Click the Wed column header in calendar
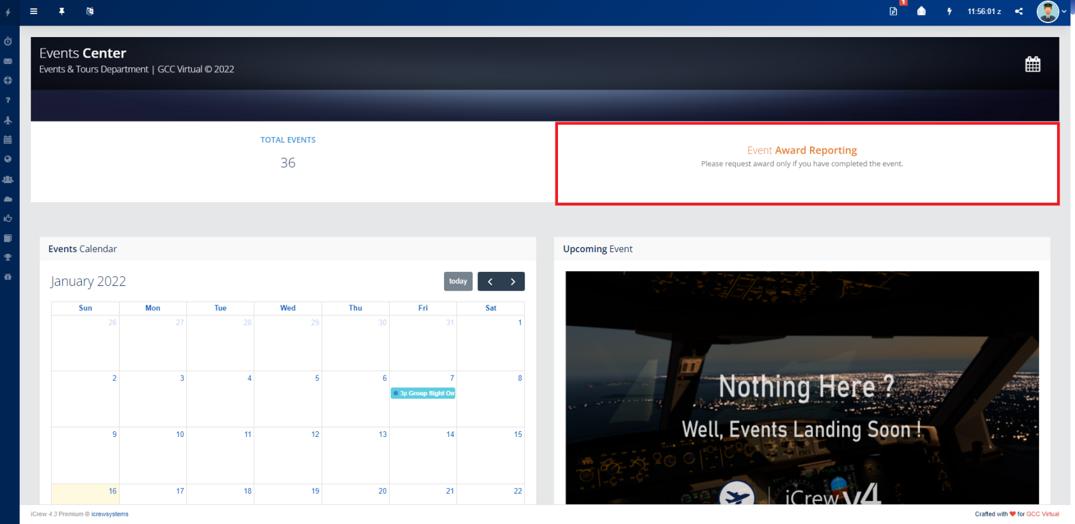The height and width of the screenshot is (524, 1075). 288,308
